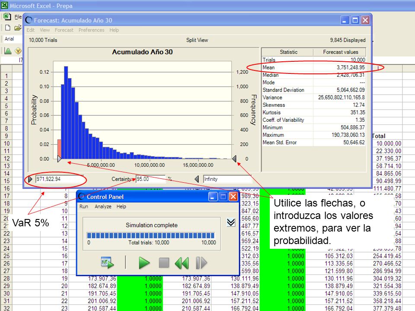Click the pink bar in histogram

pos(60,149)
